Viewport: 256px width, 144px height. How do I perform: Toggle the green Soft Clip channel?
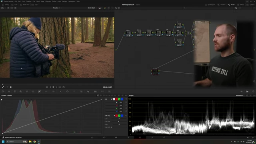coord(119,116)
